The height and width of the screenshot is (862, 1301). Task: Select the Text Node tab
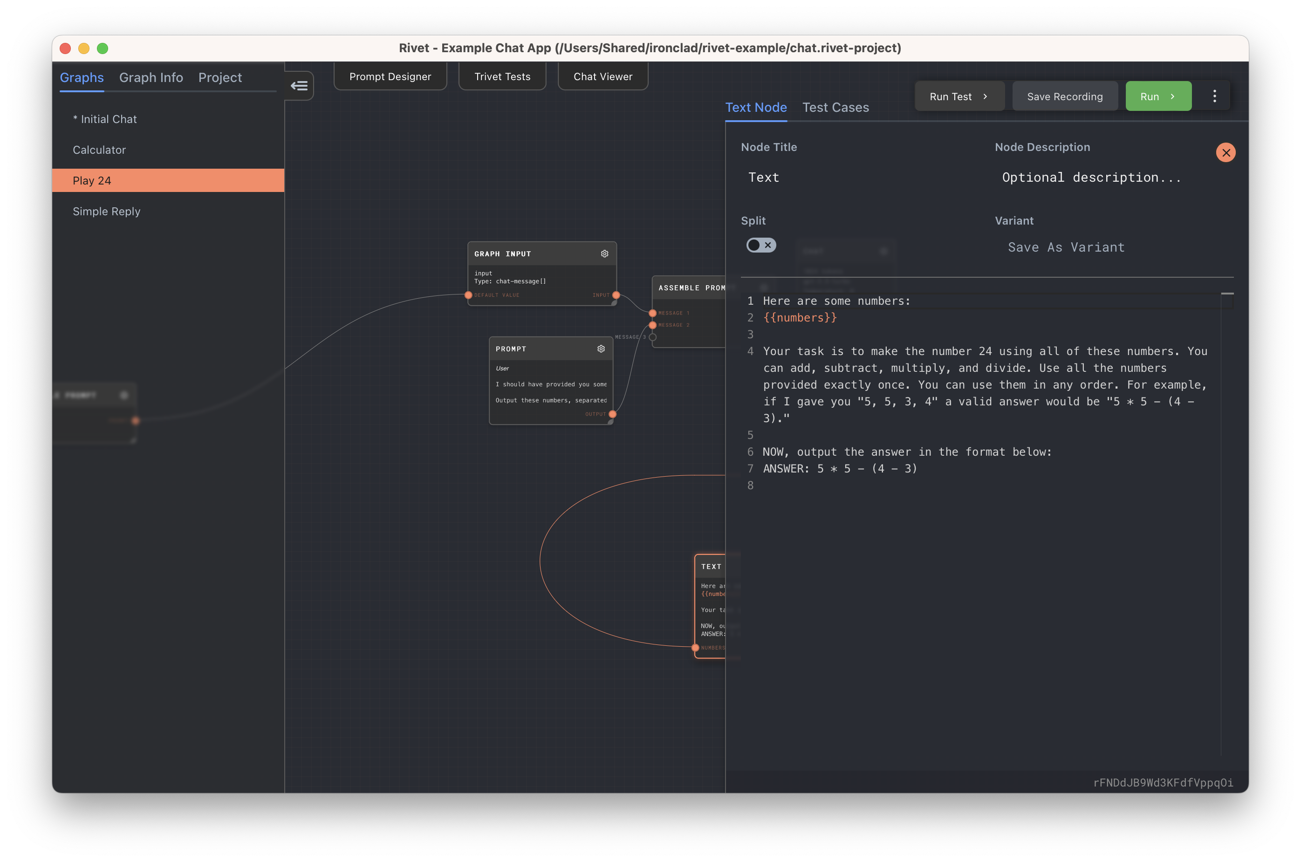pos(756,107)
